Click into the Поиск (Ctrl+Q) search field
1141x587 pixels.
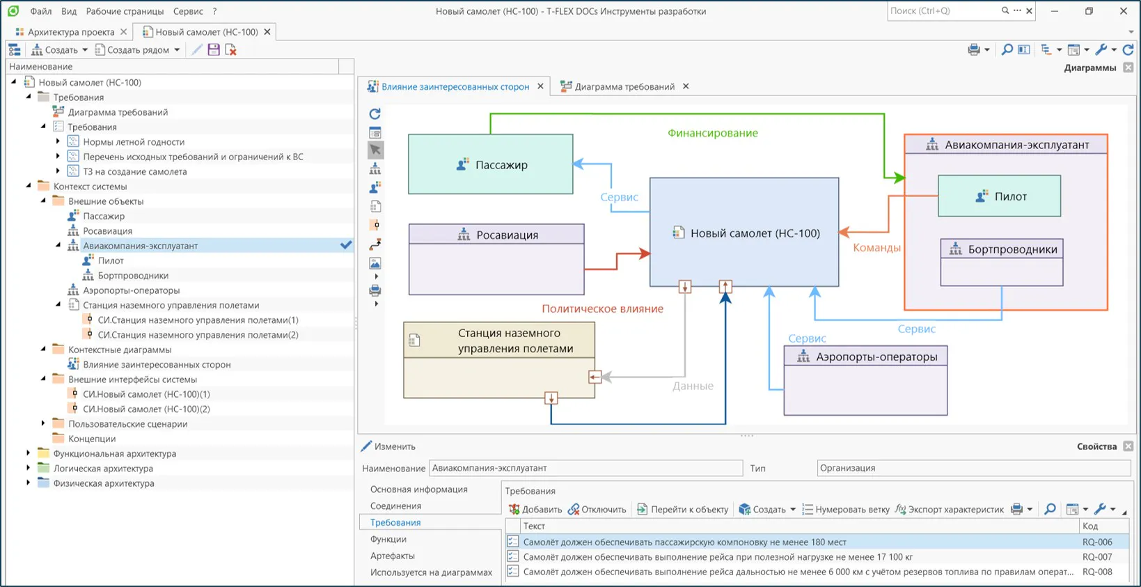pos(943,11)
